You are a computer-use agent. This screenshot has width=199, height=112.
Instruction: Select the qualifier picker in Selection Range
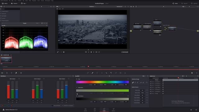[133, 82]
